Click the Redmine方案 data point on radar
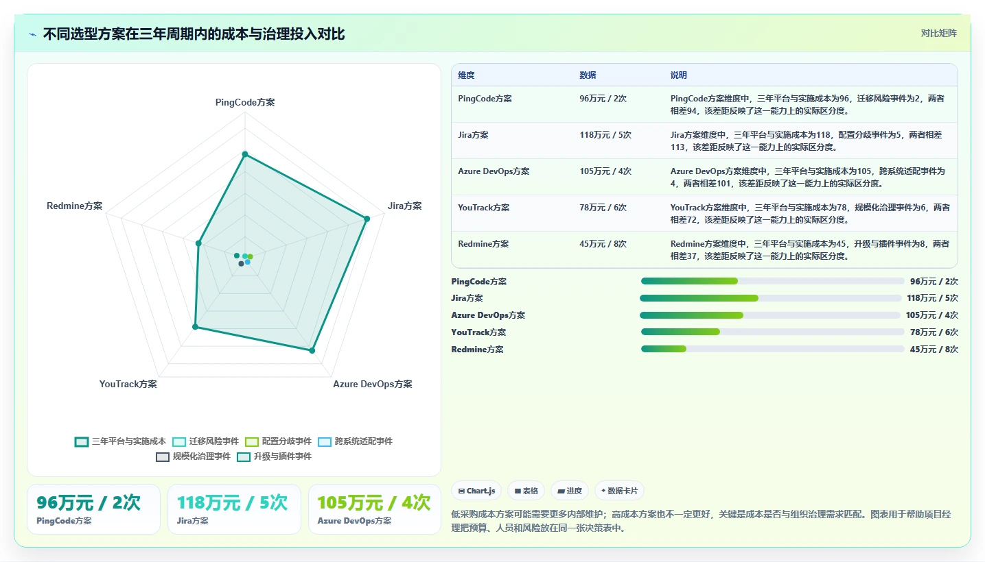This screenshot has width=985, height=562. pos(198,243)
